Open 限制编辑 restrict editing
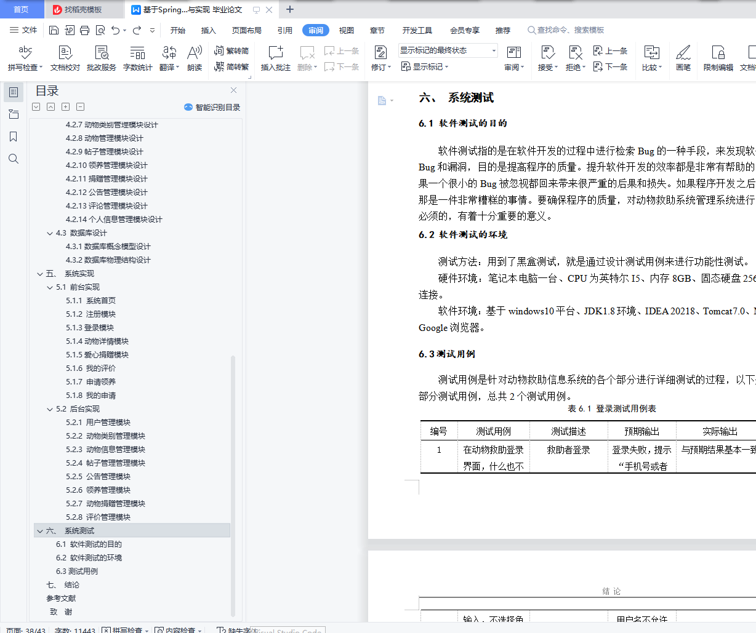This screenshot has width=756, height=633. pyautogui.click(x=718, y=58)
